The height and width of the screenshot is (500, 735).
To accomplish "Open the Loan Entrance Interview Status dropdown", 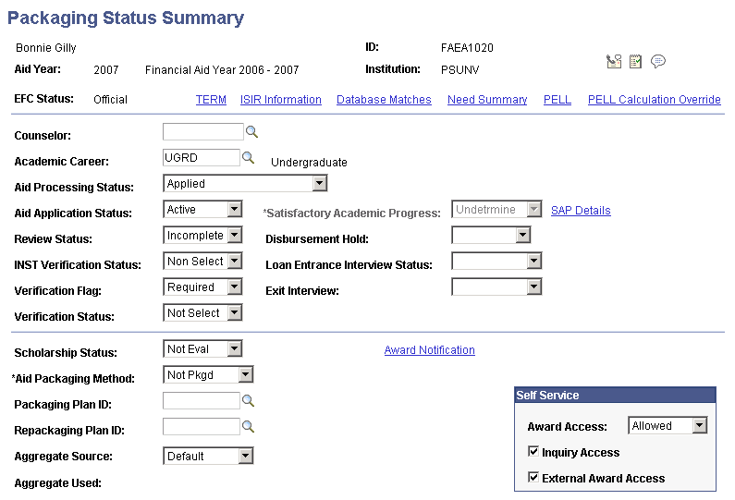I will pos(496,261).
